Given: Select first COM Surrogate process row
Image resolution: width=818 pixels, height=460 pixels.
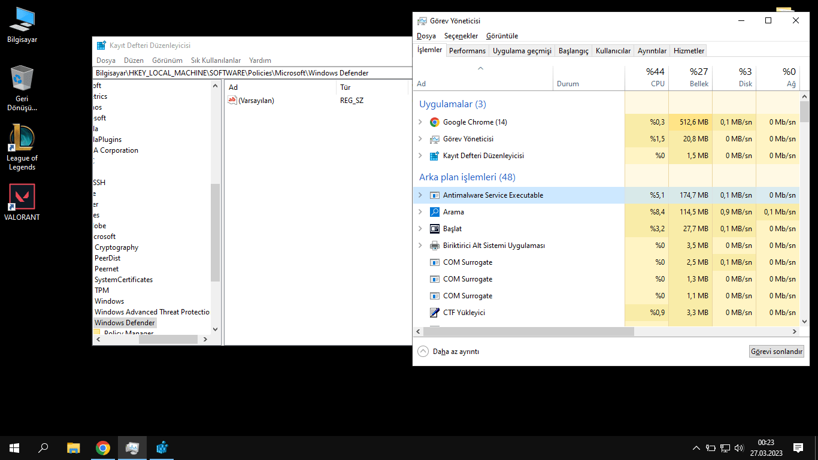Looking at the screenshot, I should pos(606,262).
